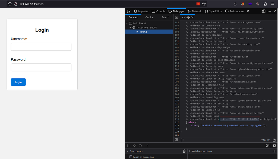The height and width of the screenshot is (159, 278).
Task: Close the script.js editor tab
Action: 192,17
